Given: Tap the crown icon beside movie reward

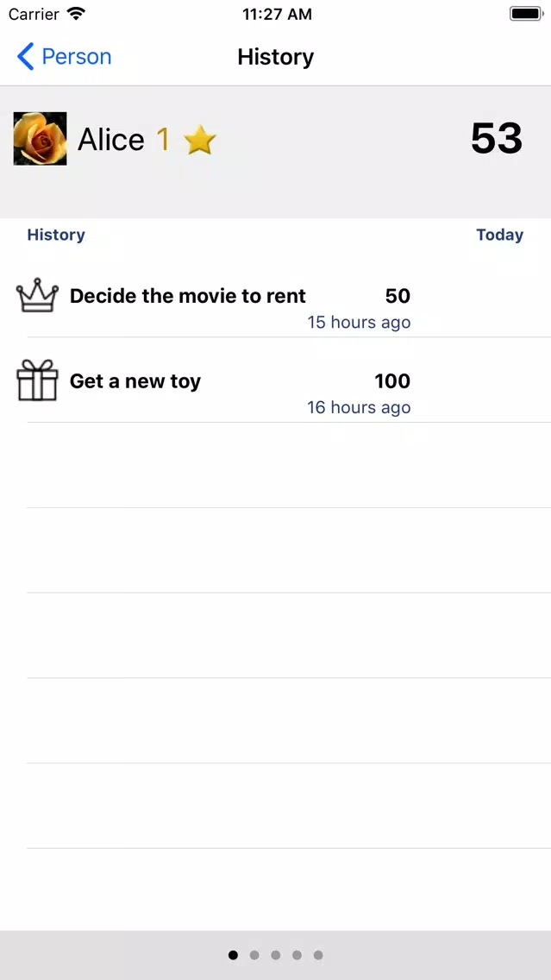Looking at the screenshot, I should pyautogui.click(x=37, y=297).
